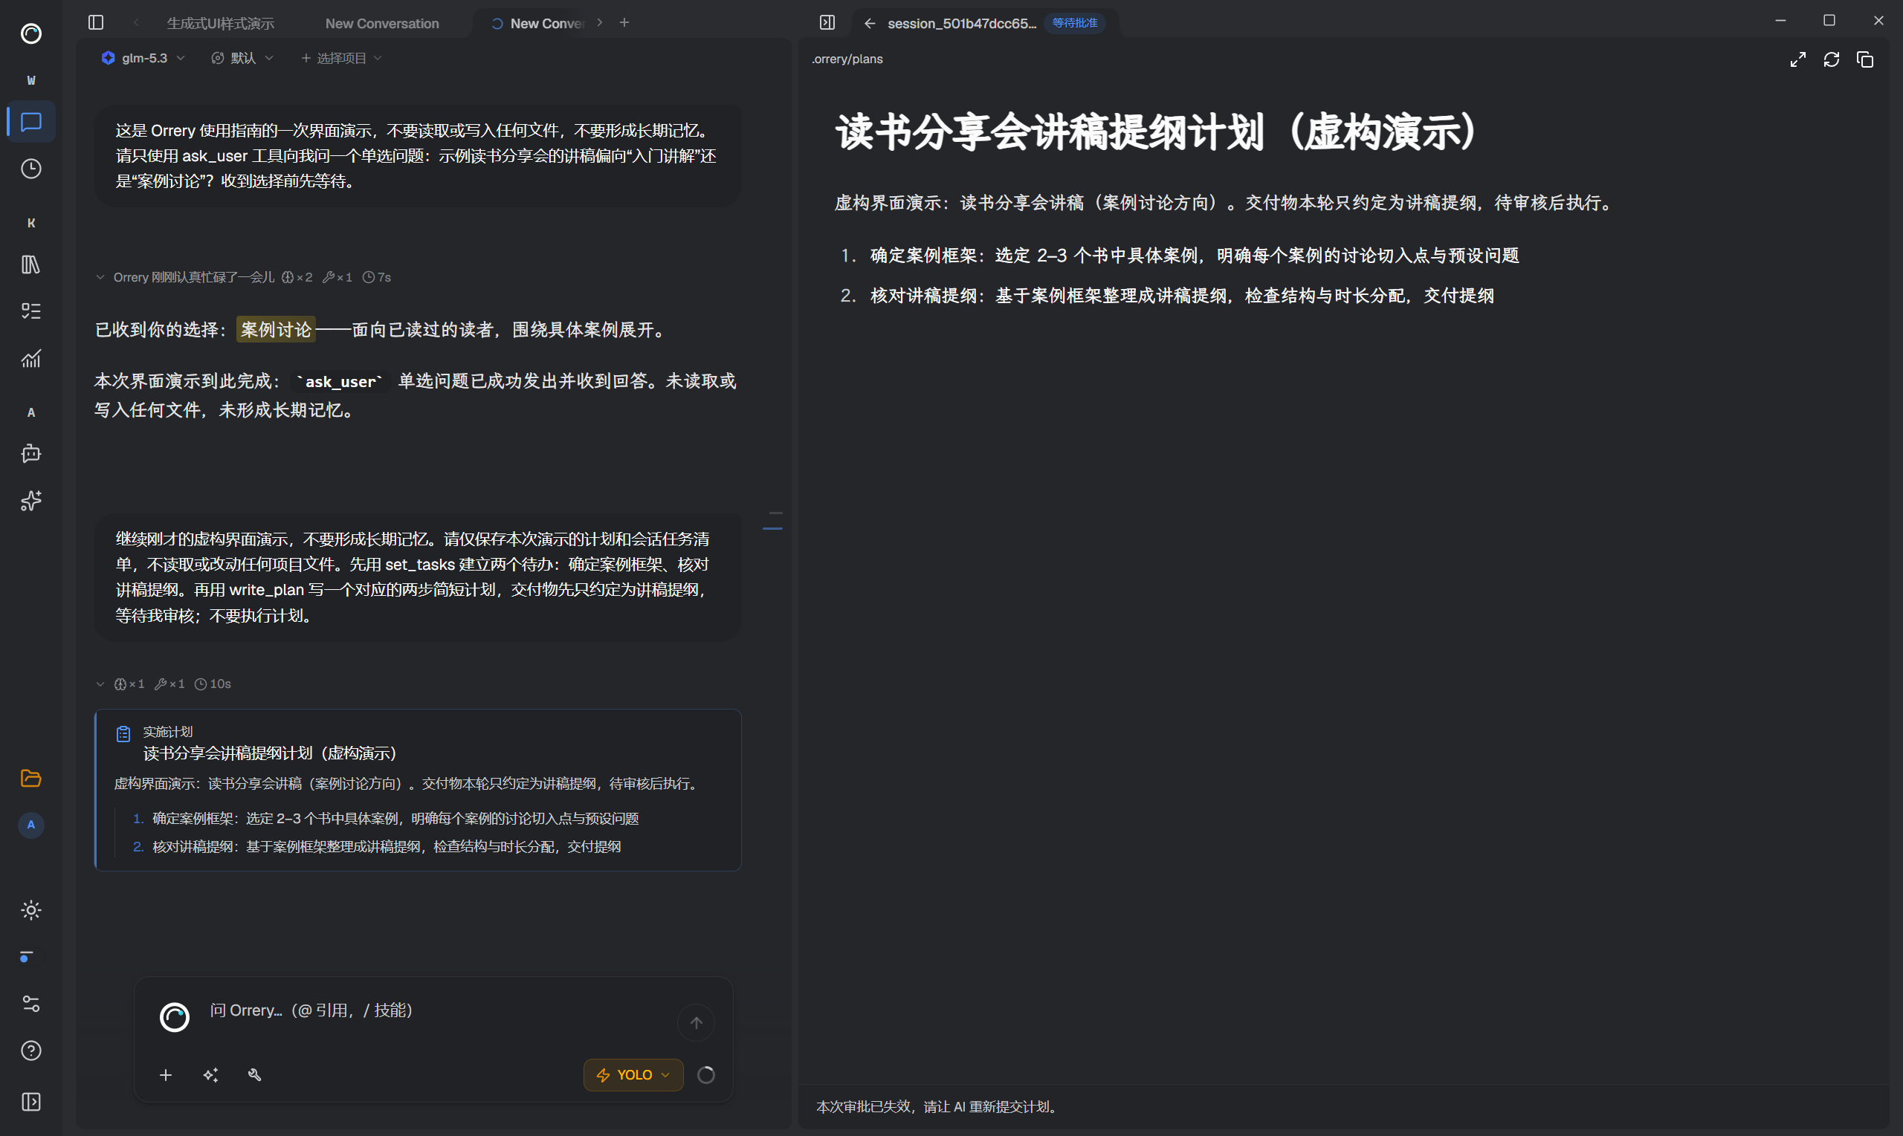Switch to inactive New Conversation tab
Image resolution: width=1903 pixels, height=1136 pixels.
click(x=382, y=23)
